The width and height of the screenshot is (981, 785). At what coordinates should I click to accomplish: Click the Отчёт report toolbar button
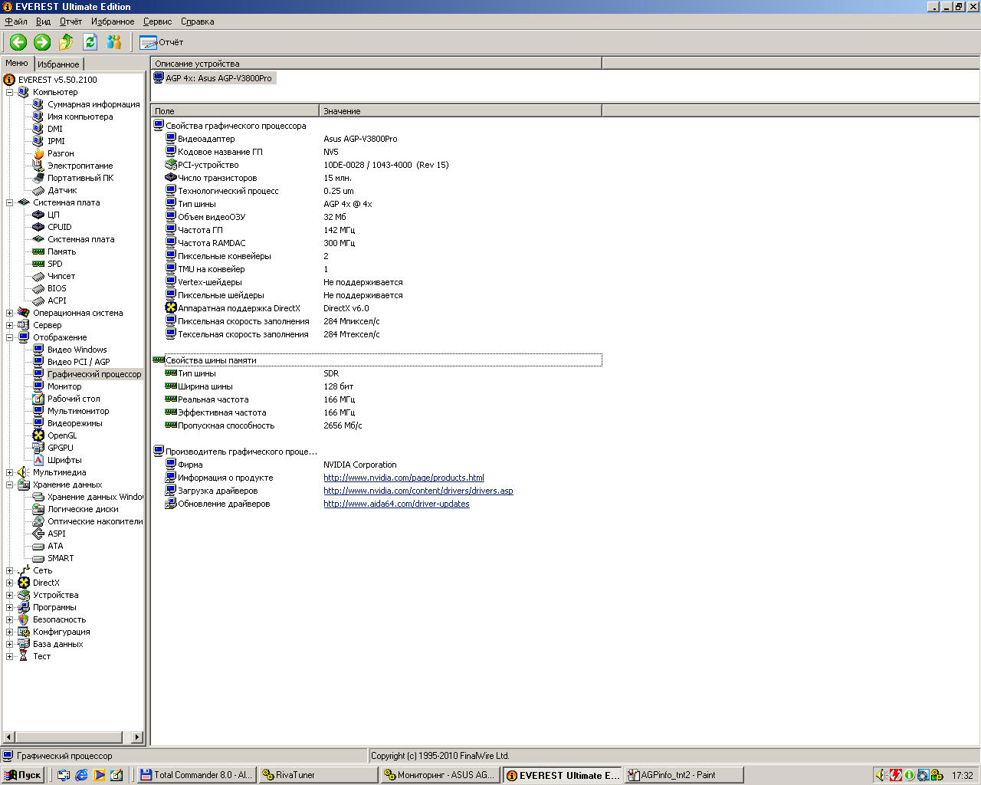tap(162, 42)
